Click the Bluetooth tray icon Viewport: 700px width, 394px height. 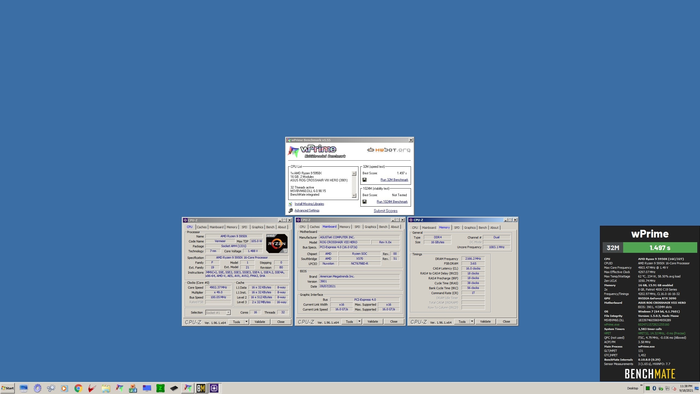coord(654,388)
